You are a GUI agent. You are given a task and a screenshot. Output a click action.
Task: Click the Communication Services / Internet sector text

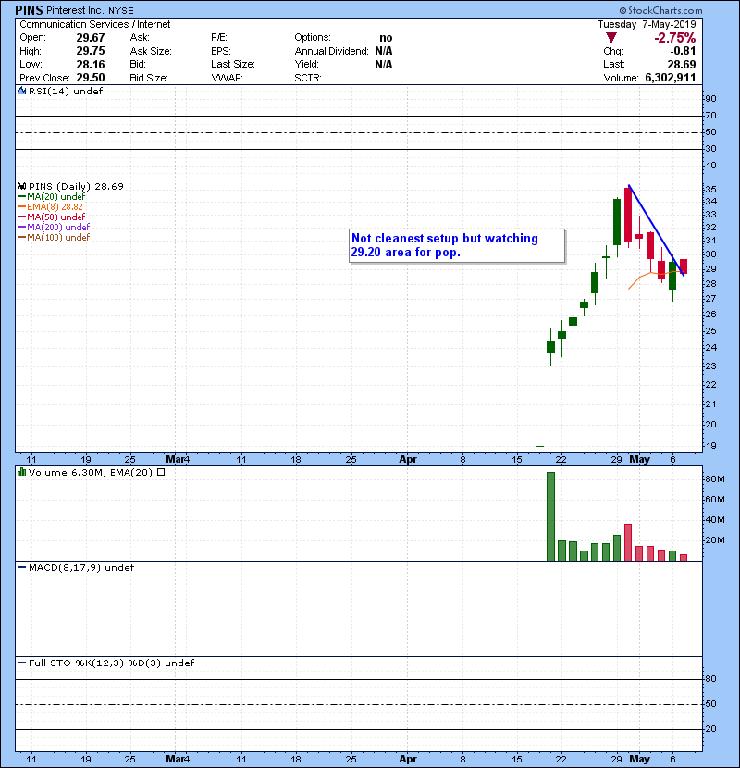click(95, 24)
